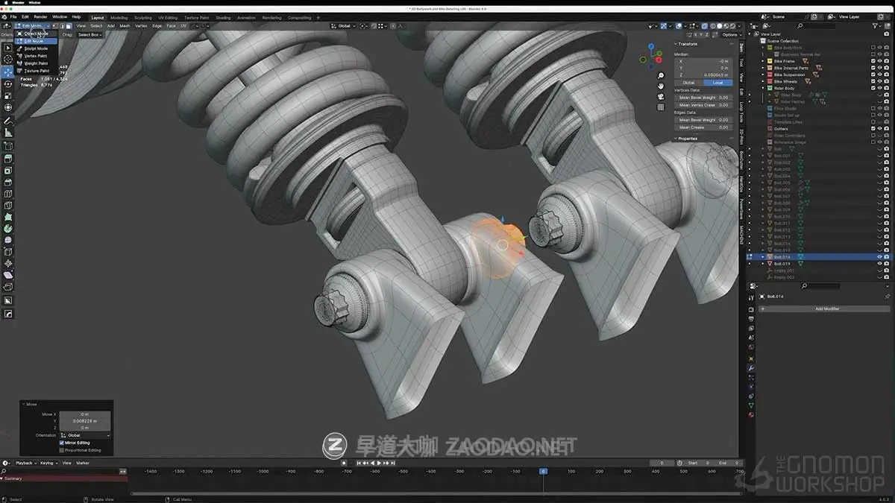Switch viewport to rendered shading icon

tap(732, 26)
